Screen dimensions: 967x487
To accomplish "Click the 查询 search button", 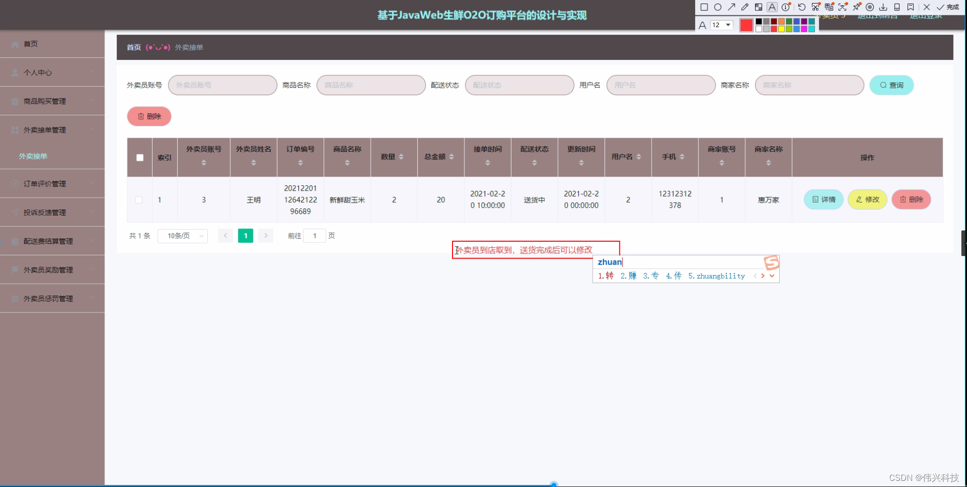I will point(891,84).
